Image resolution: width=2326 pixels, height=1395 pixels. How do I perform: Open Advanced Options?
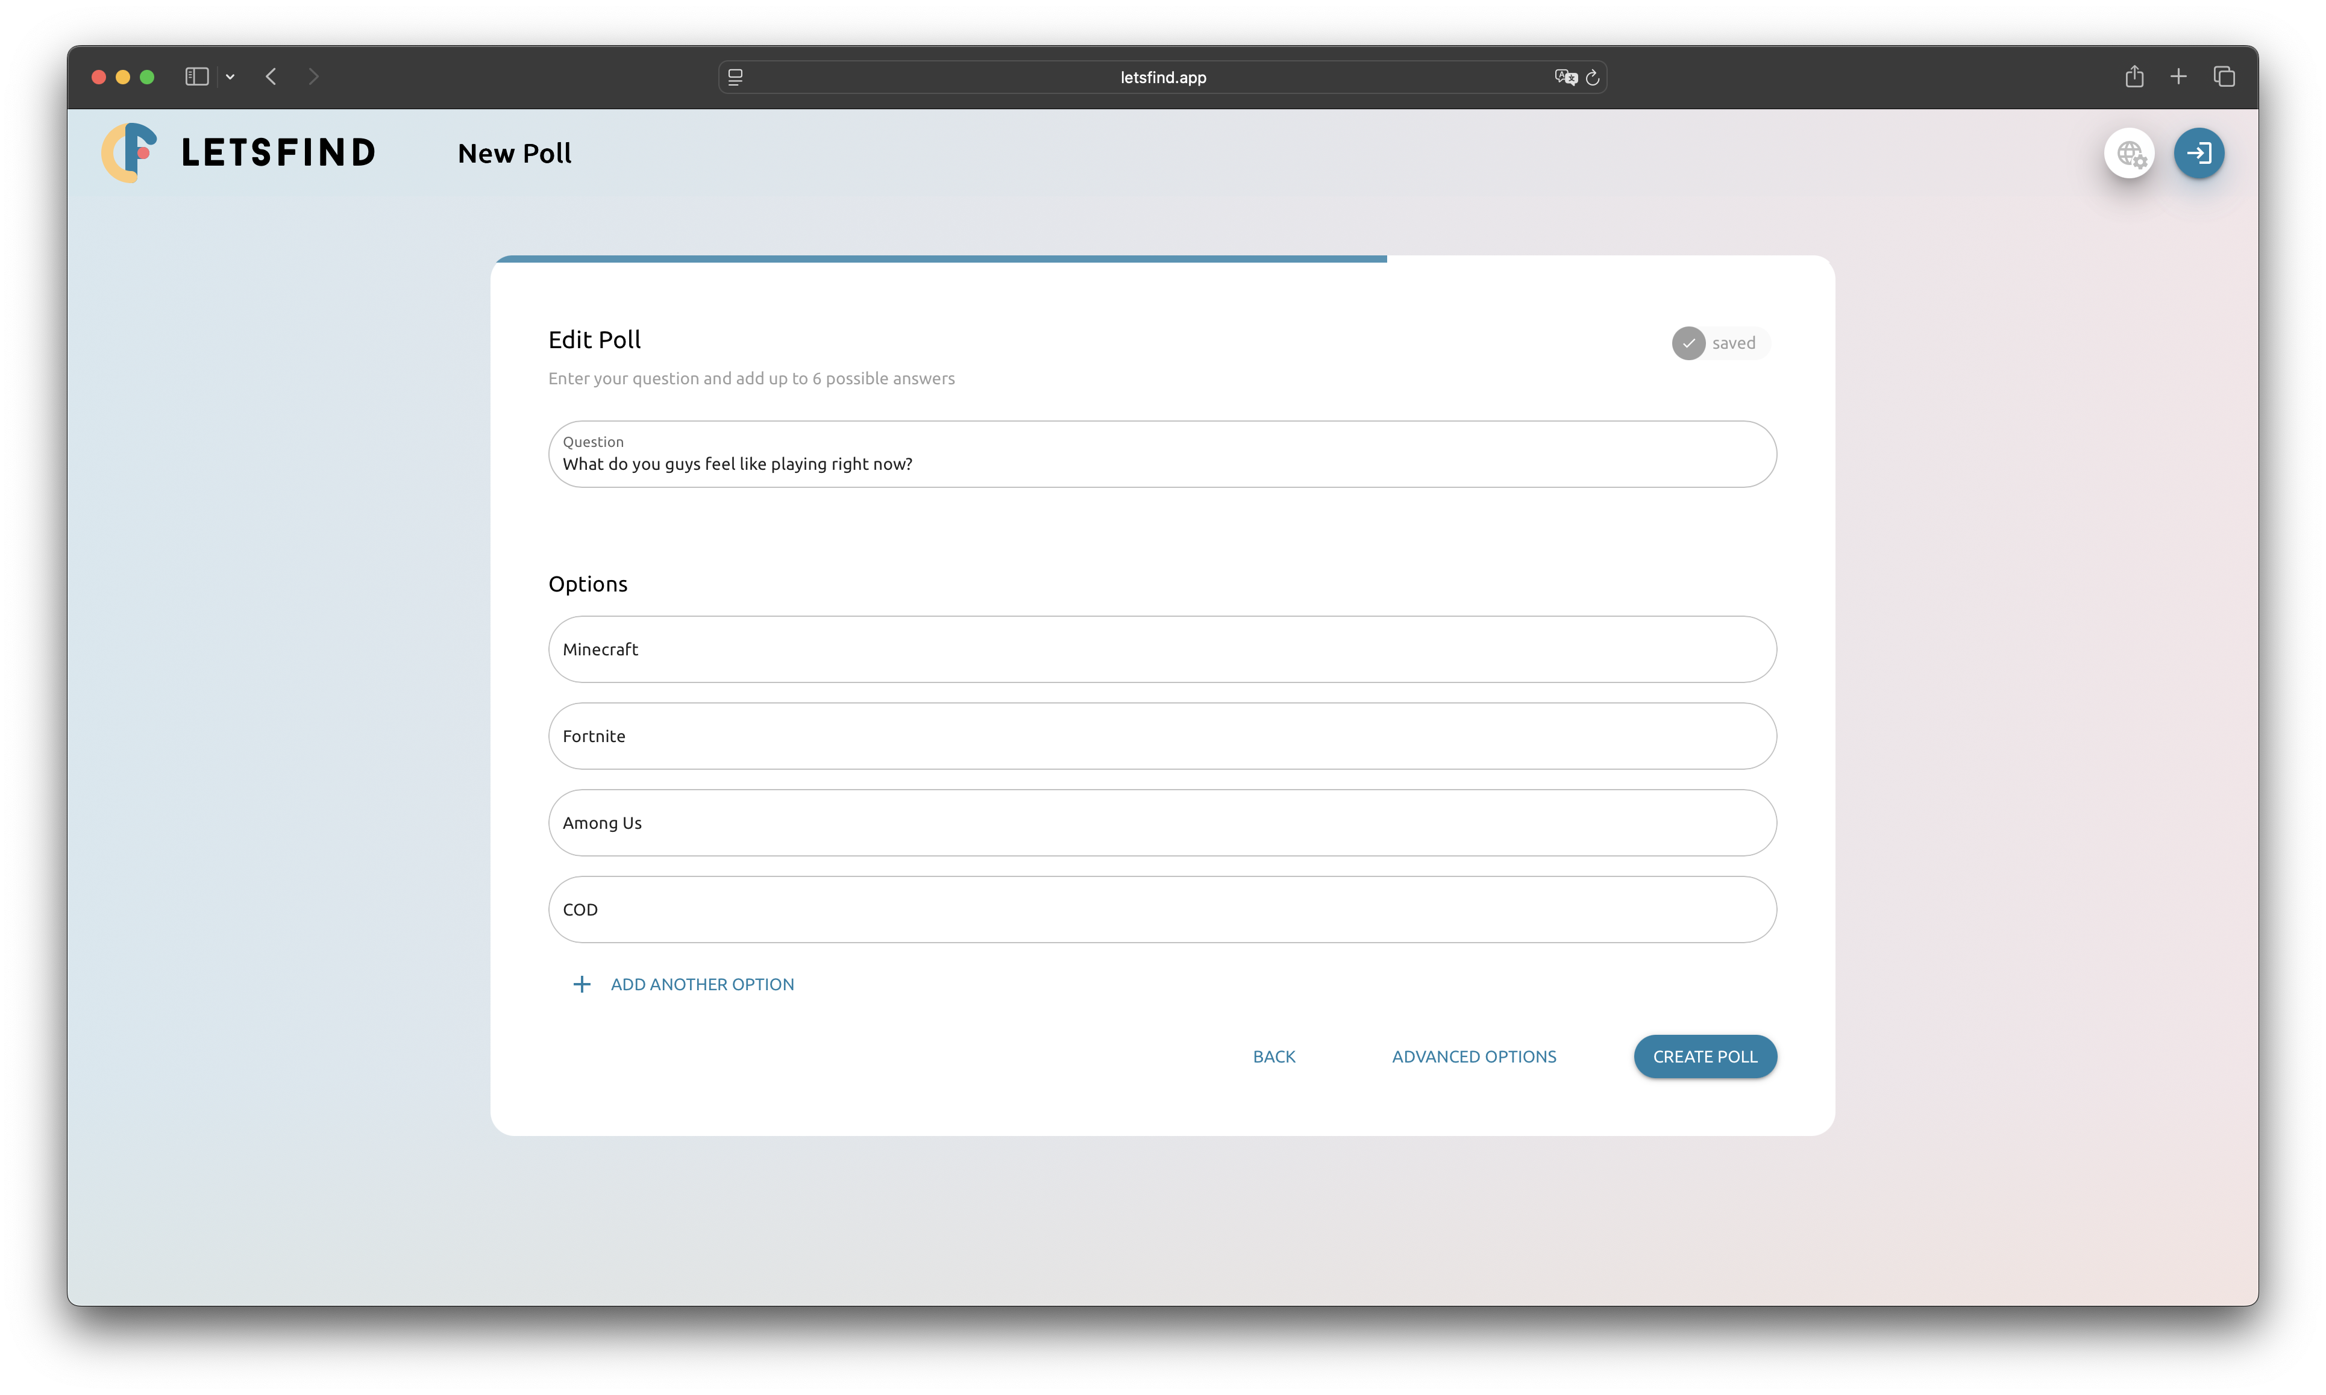(1474, 1056)
